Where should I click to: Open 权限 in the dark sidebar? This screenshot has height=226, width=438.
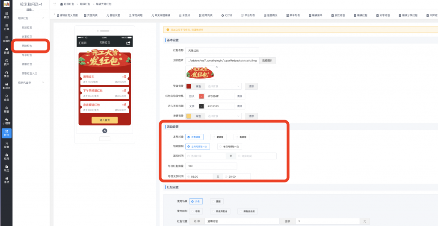click(6, 156)
